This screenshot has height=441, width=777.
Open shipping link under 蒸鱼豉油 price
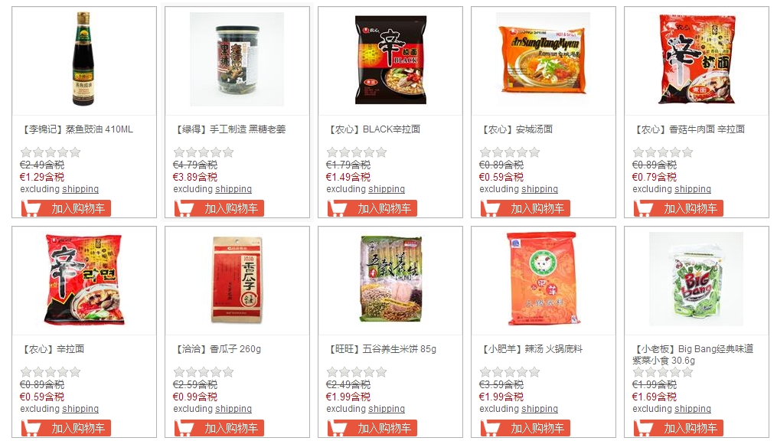(80, 189)
